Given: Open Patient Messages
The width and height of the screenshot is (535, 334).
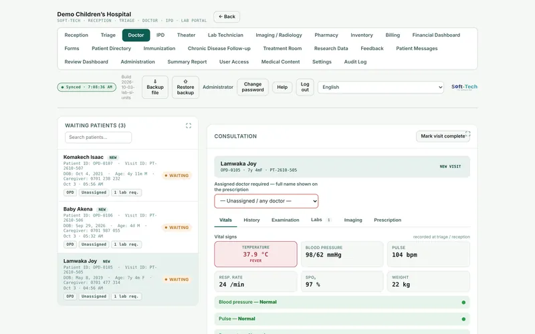Looking at the screenshot, I should [417, 48].
